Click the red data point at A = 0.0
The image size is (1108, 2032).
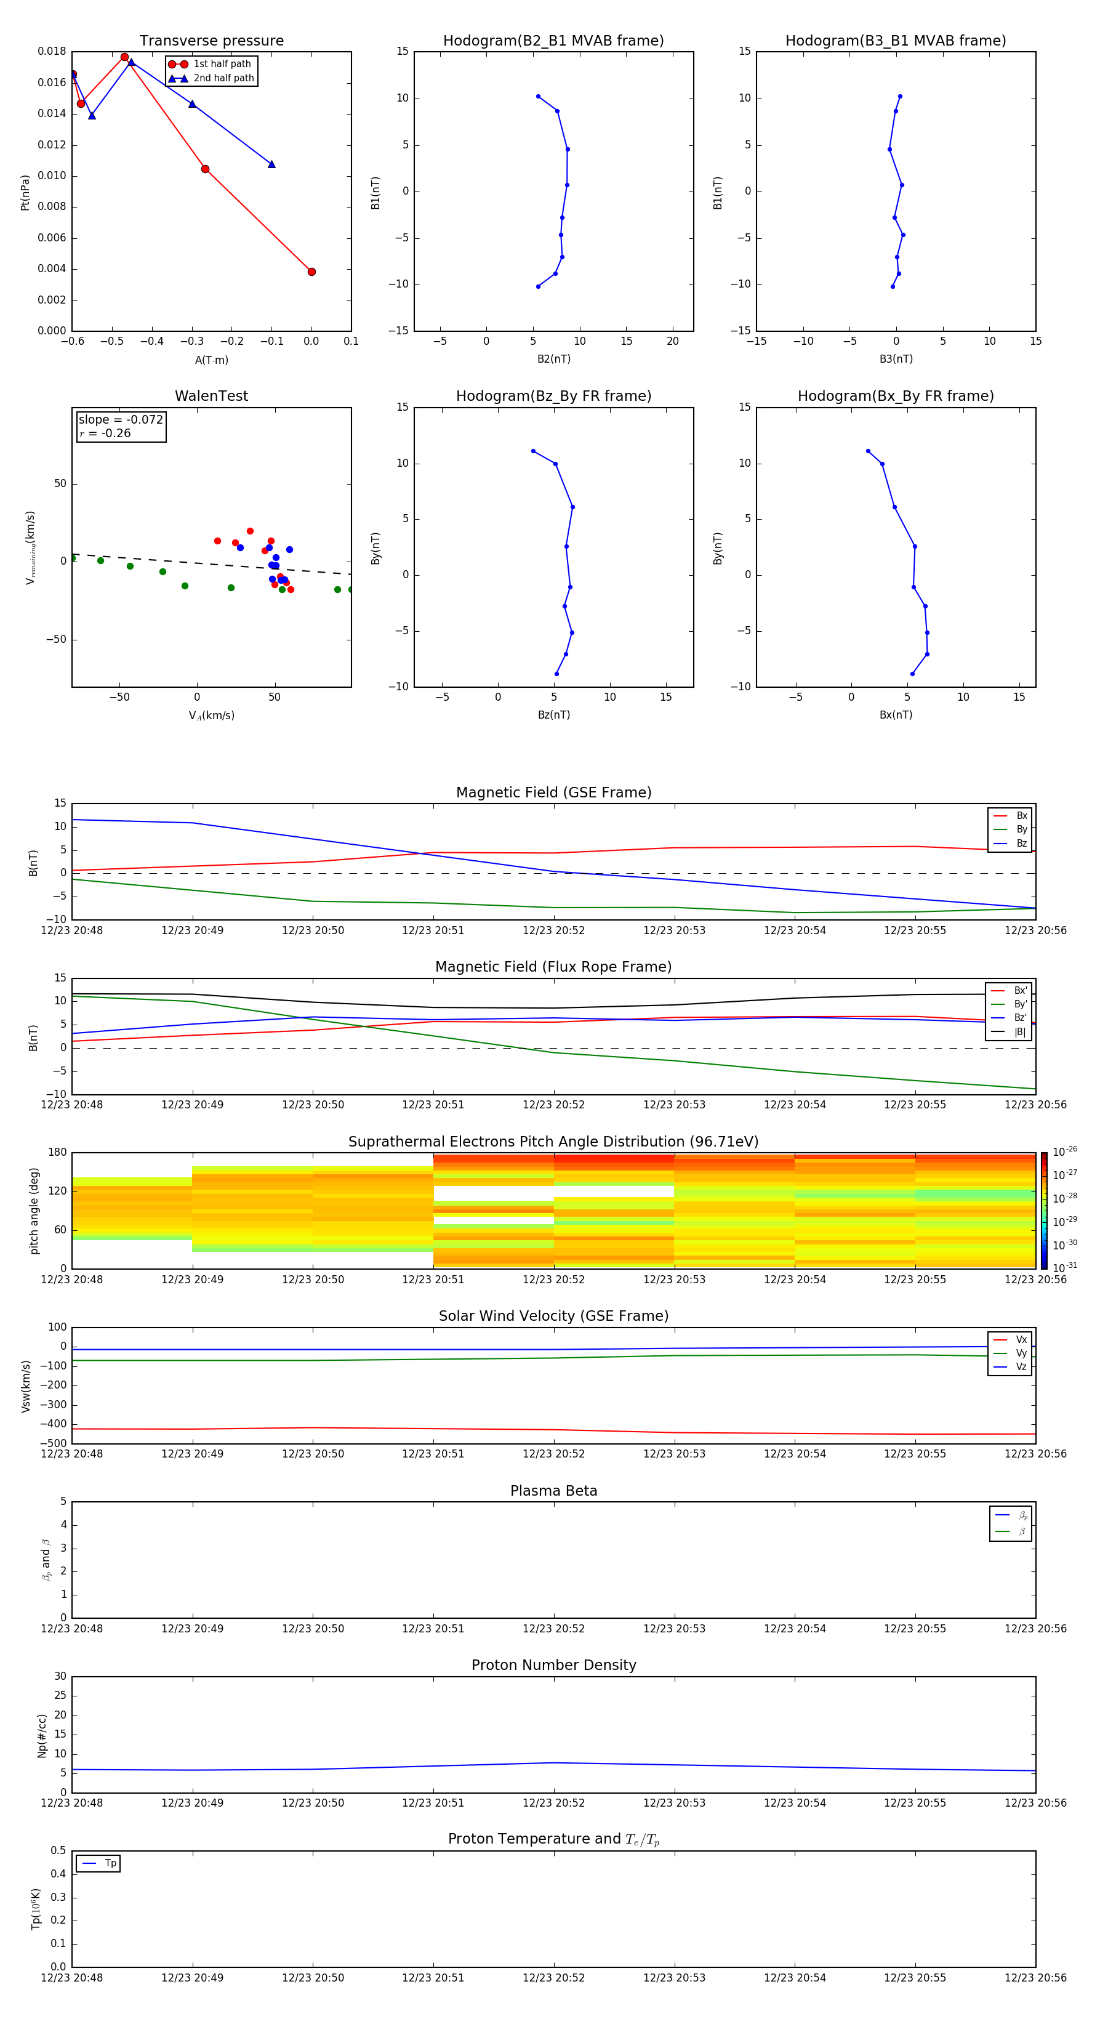click(x=311, y=272)
